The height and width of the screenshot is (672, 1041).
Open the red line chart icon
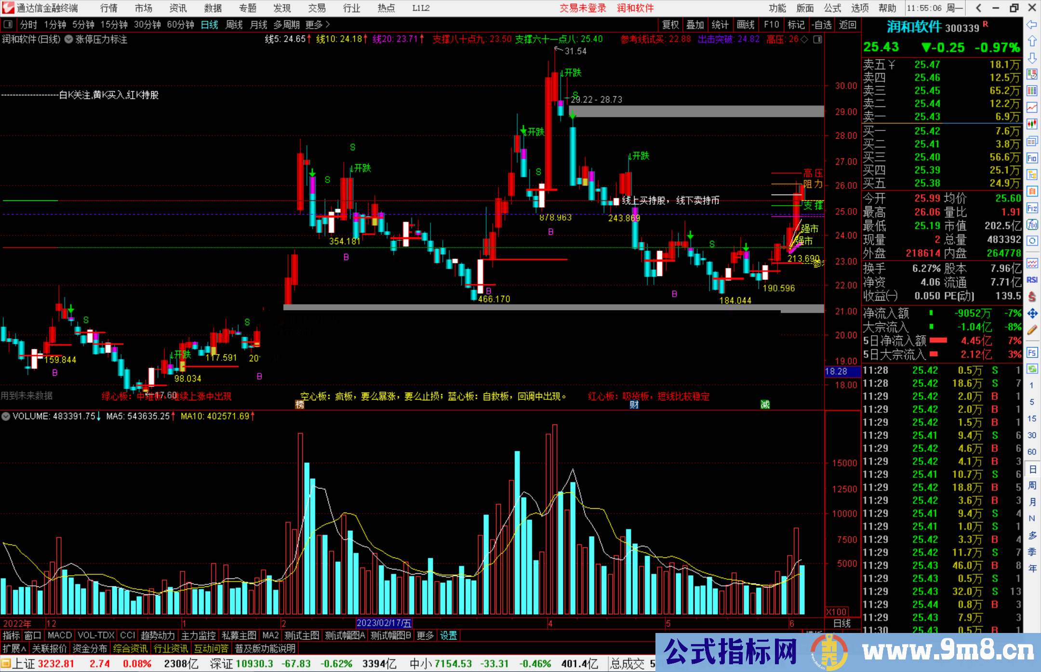coord(1032,107)
